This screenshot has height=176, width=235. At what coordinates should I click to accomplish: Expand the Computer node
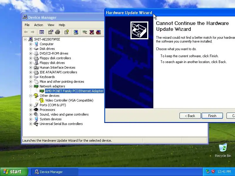tap(31, 44)
